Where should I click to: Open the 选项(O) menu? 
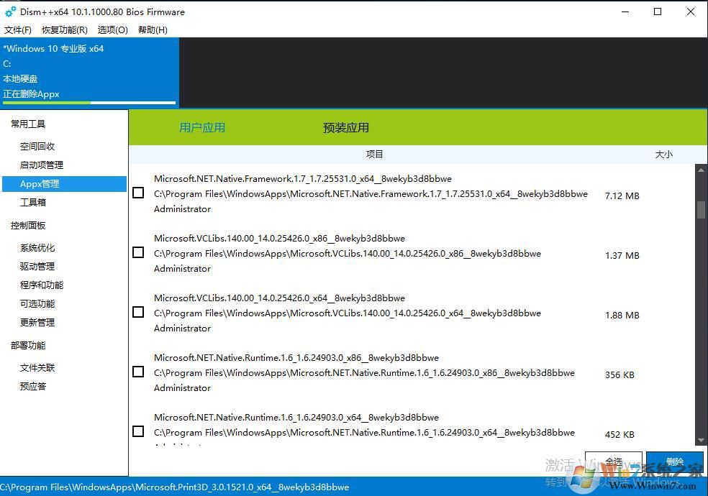coord(112,29)
